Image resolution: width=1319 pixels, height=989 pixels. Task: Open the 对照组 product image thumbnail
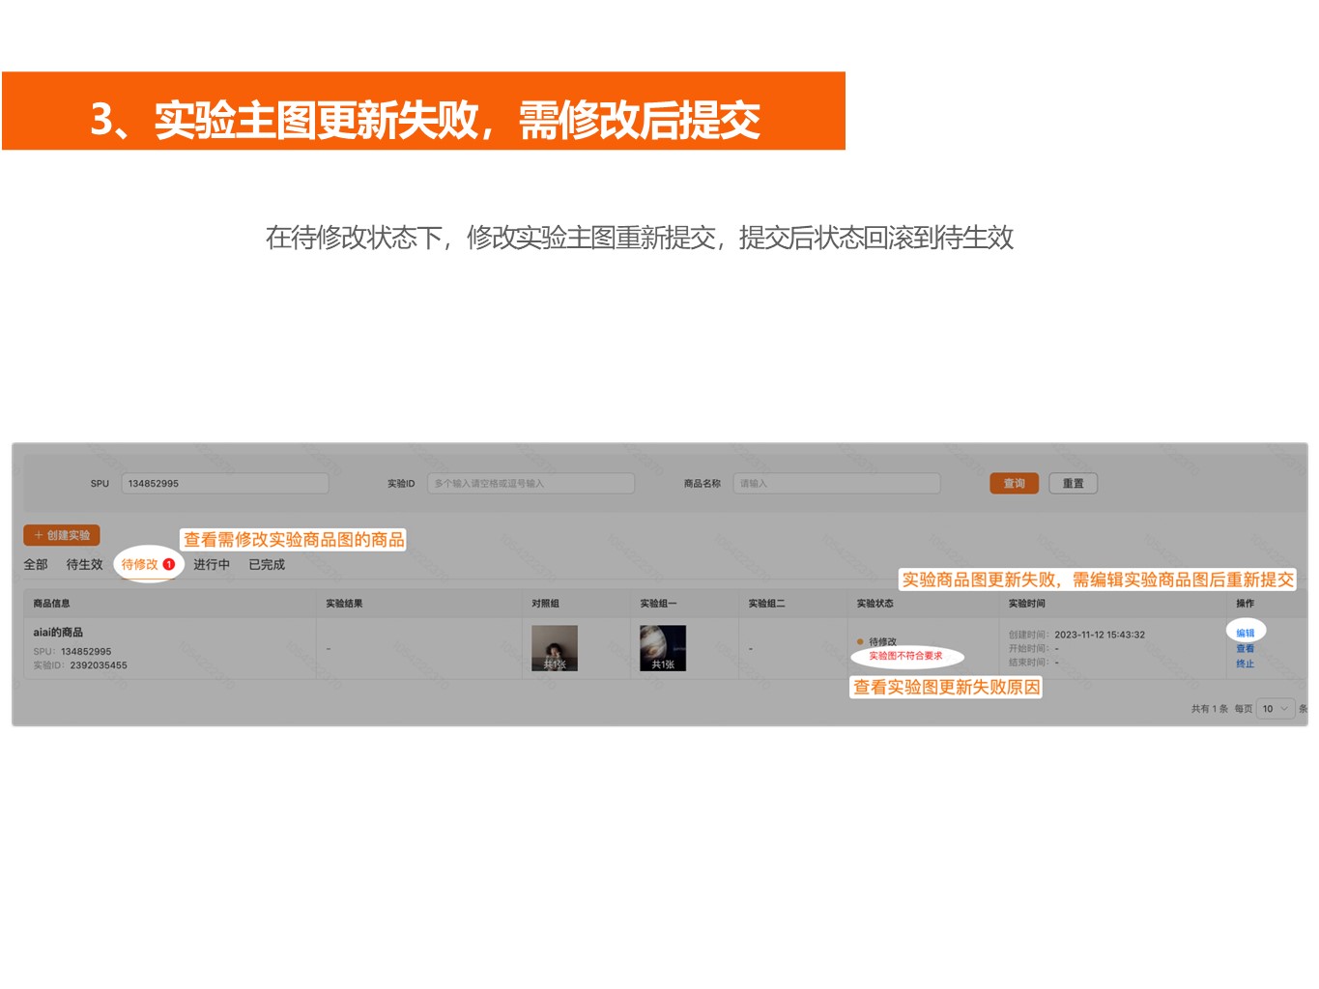555,648
